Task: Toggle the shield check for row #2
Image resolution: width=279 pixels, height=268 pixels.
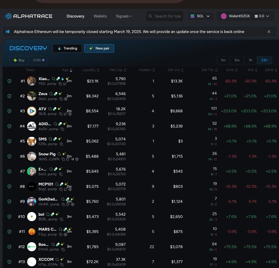Action: [10, 96]
